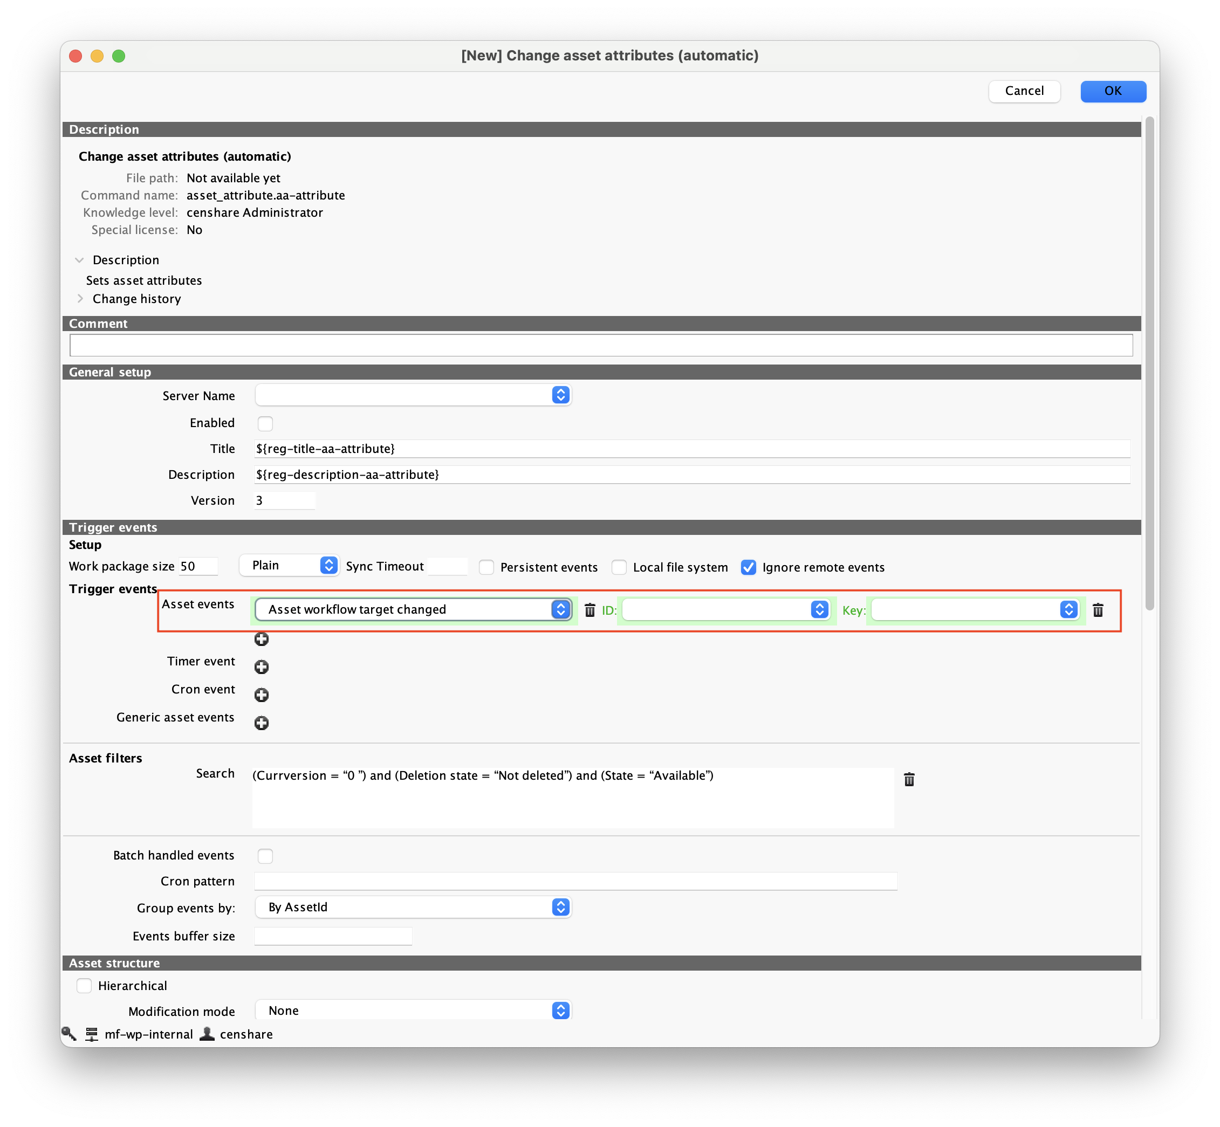Add a Generic asset event
Image resolution: width=1220 pixels, height=1127 pixels.
click(262, 723)
